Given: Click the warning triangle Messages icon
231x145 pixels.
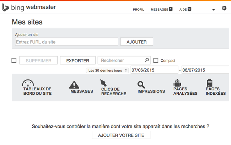Looking at the screenshot, I should click(x=74, y=85).
